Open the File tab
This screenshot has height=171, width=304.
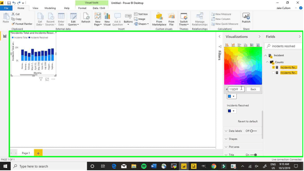pos(6,8)
